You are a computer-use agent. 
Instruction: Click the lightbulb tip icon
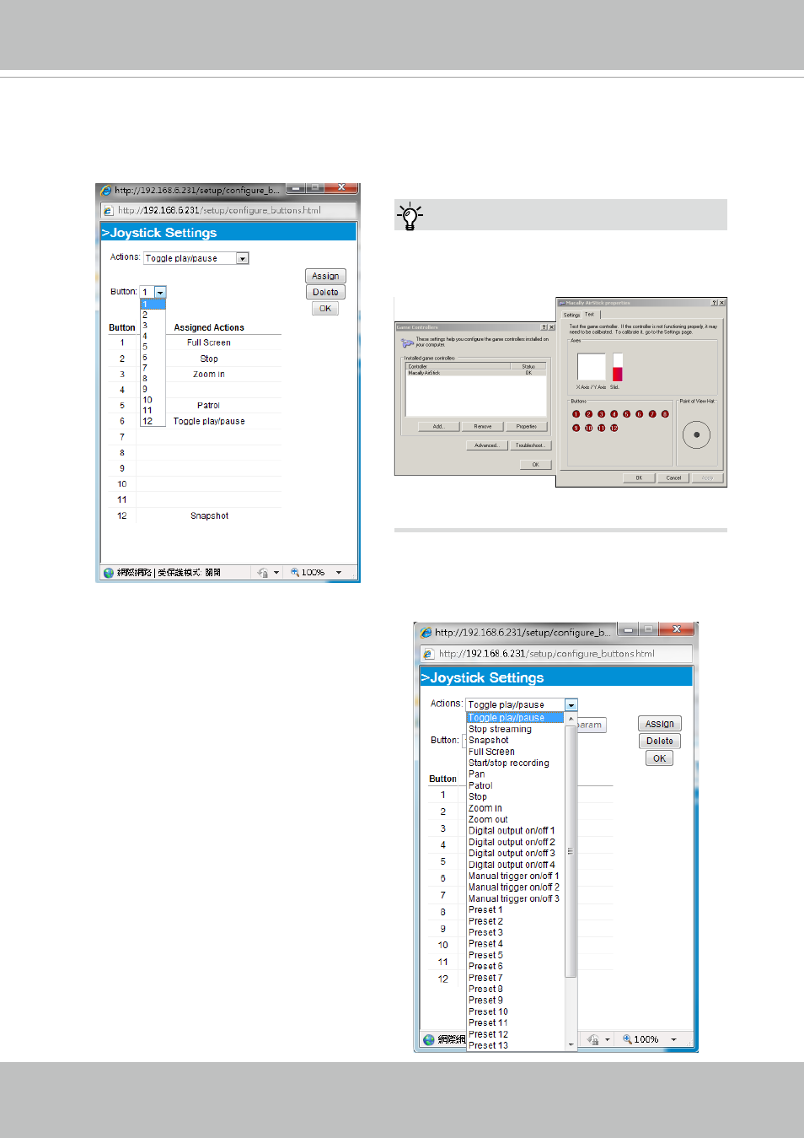click(410, 216)
